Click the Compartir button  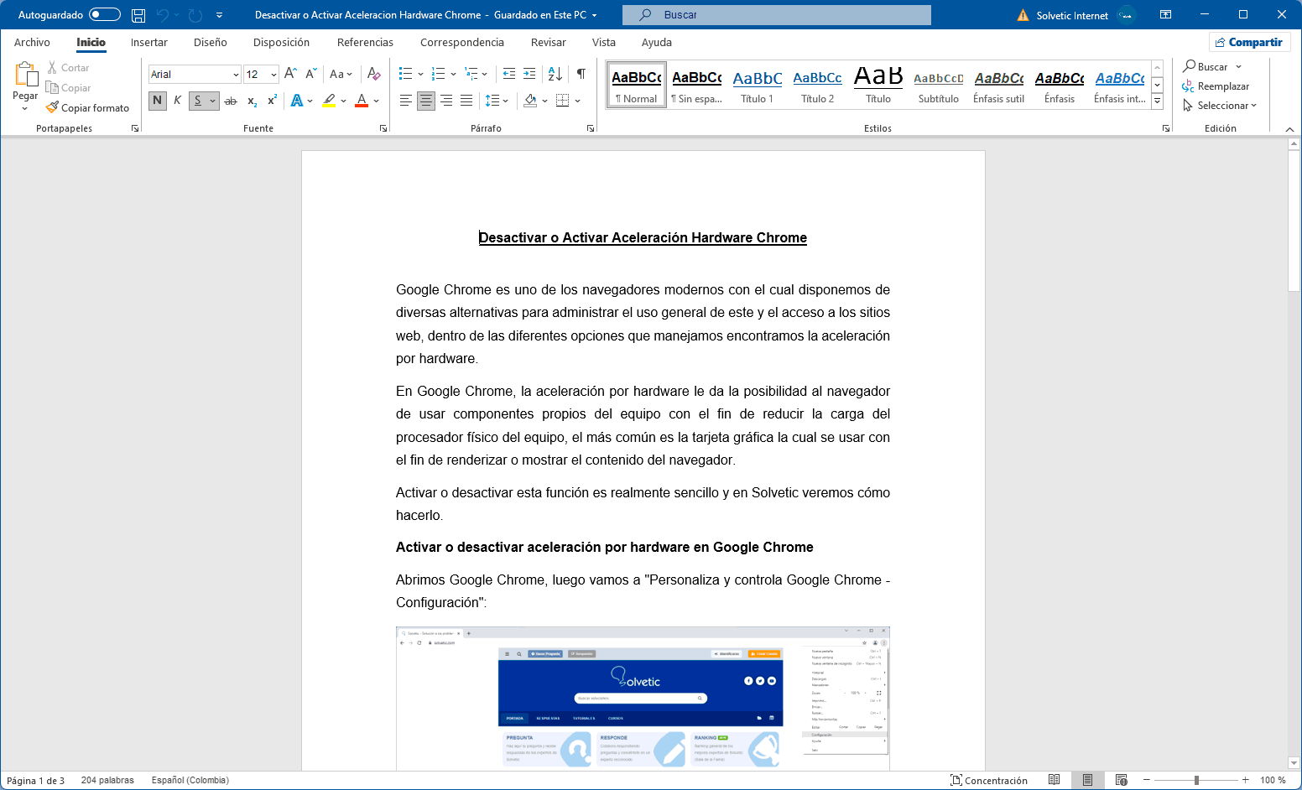pyautogui.click(x=1250, y=42)
